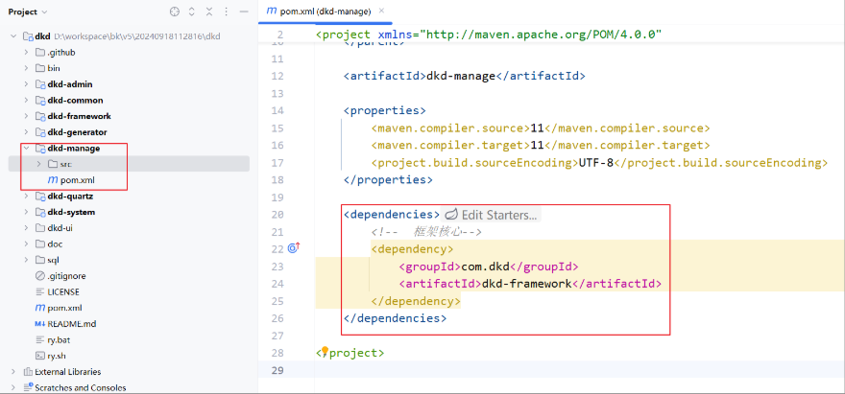Select the .gitignore file in tree
This screenshot has height=394, width=845.
[67, 276]
